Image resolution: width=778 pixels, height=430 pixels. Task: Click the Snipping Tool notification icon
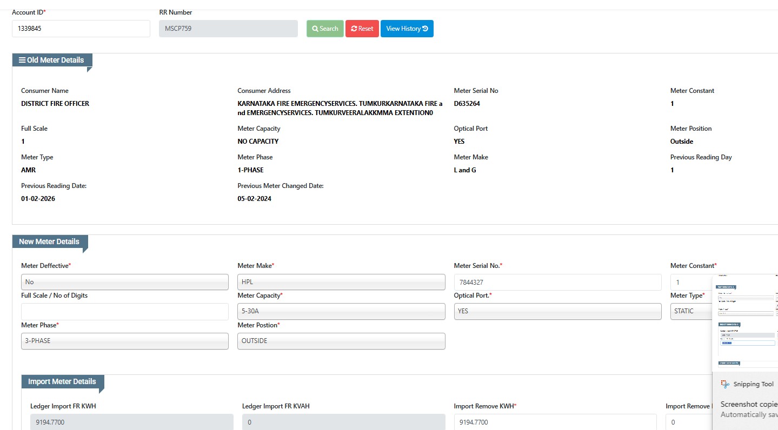tap(726, 384)
